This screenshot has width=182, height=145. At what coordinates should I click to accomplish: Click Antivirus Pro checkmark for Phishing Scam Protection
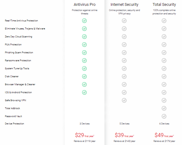click(84, 52)
